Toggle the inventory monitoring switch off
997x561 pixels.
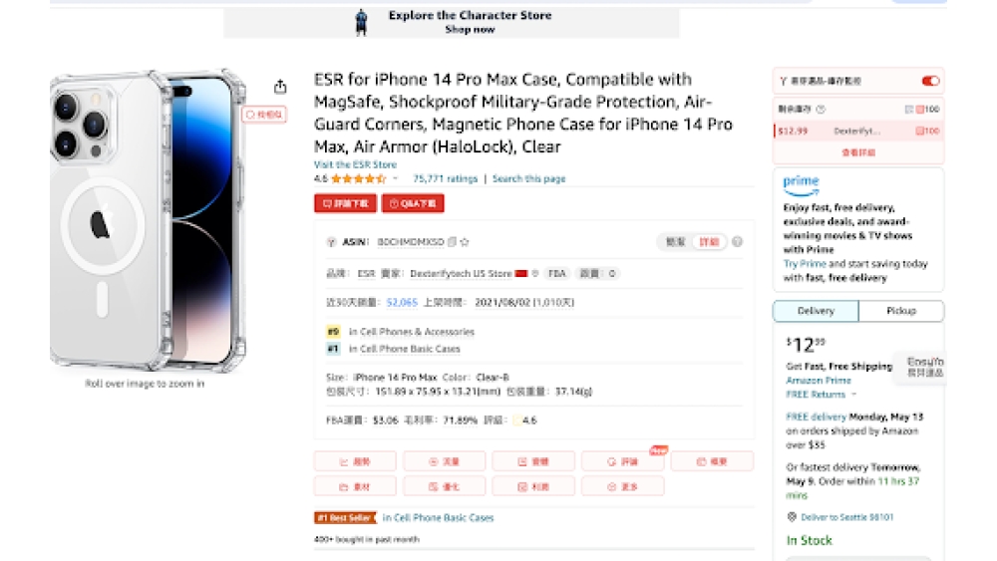[930, 81]
